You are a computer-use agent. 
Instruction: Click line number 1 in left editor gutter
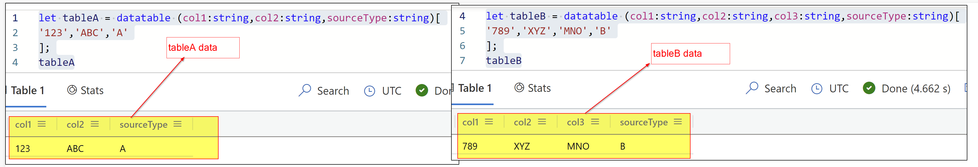15,18
